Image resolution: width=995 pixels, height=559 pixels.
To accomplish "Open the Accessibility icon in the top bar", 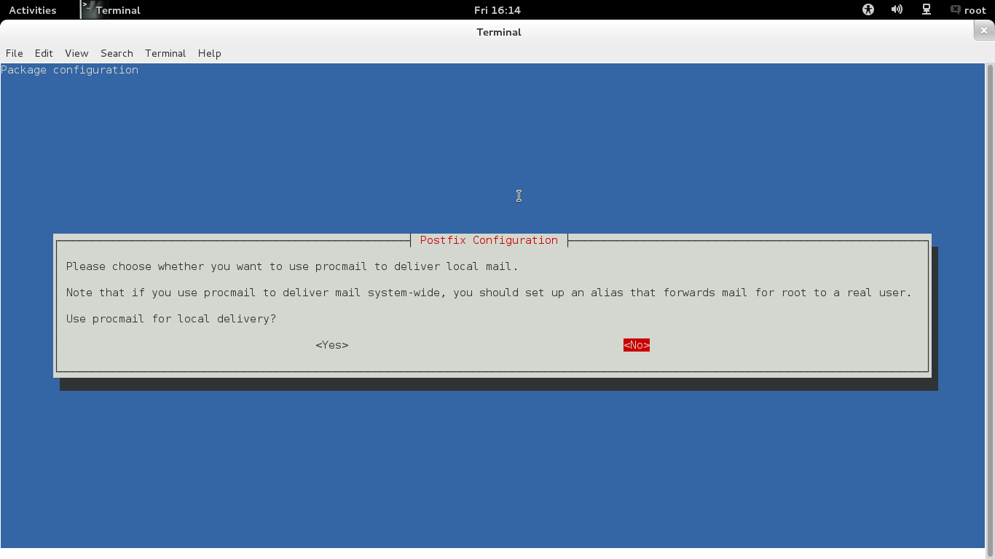I will point(868,10).
